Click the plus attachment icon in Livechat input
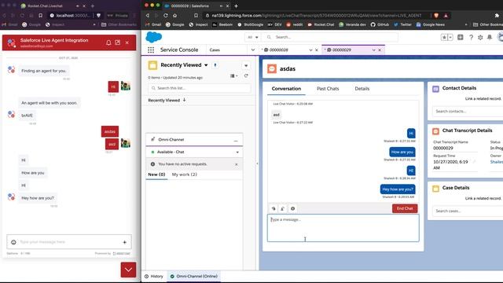 coord(124,242)
